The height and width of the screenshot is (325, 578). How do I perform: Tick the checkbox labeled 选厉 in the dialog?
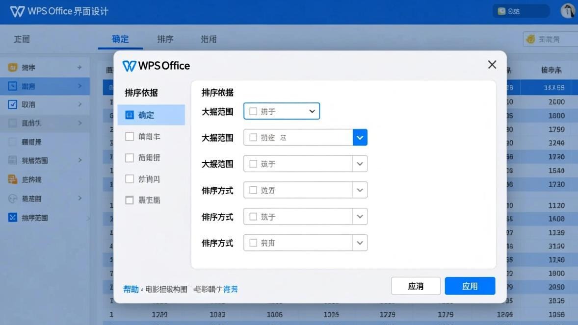[x=253, y=190]
